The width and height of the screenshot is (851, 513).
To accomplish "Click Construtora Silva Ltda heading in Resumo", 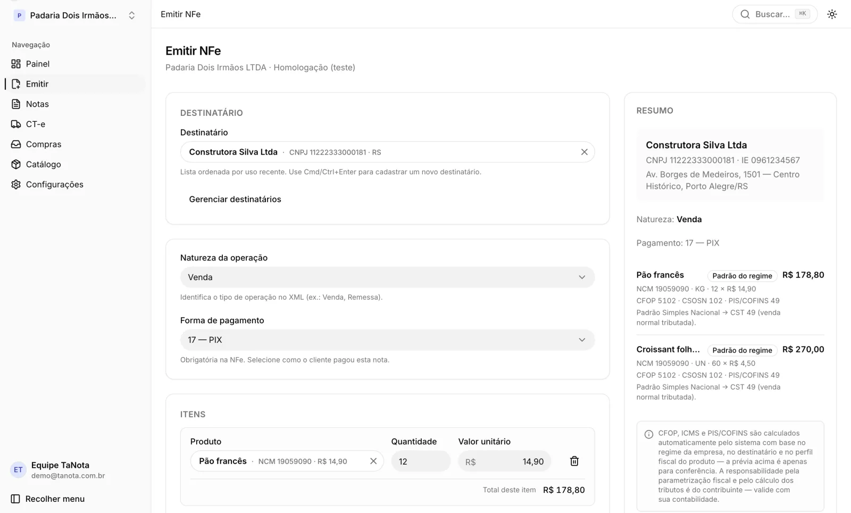I will tap(696, 145).
